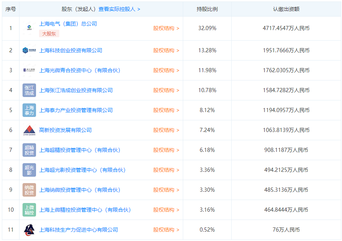Viewport: 342px width, 241px height.
Task: Select the 3.30% shareholding cell
Action: click(x=207, y=190)
